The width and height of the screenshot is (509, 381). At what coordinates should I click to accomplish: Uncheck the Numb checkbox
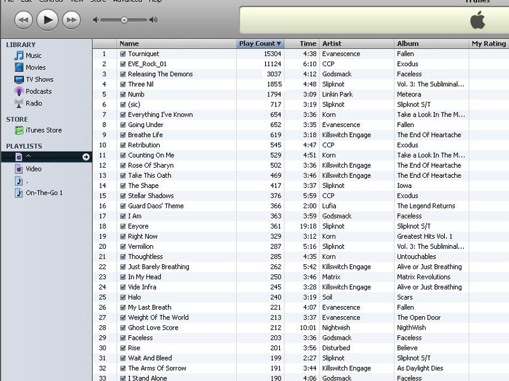click(123, 94)
